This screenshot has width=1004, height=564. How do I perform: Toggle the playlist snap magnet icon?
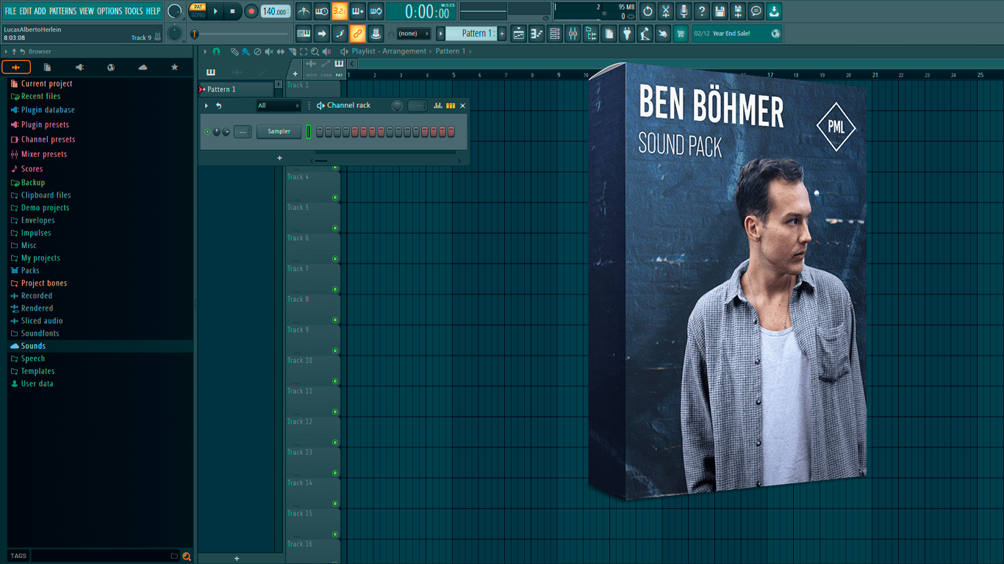coord(216,51)
